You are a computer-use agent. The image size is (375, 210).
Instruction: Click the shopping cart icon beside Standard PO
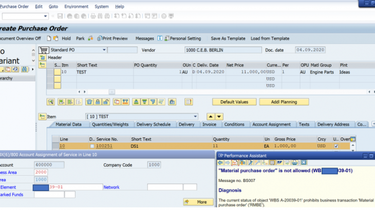click(x=43, y=50)
